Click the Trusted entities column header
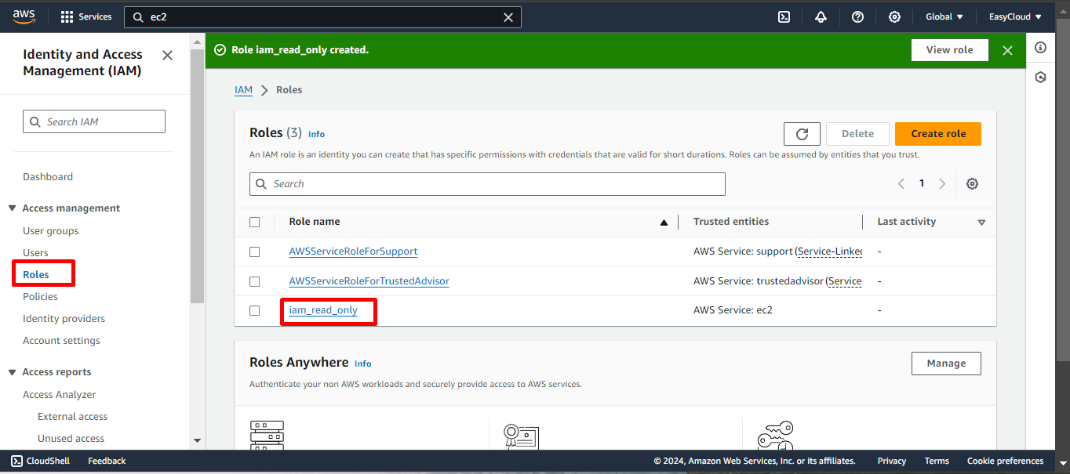Viewport: 1070px width, 474px height. point(731,222)
